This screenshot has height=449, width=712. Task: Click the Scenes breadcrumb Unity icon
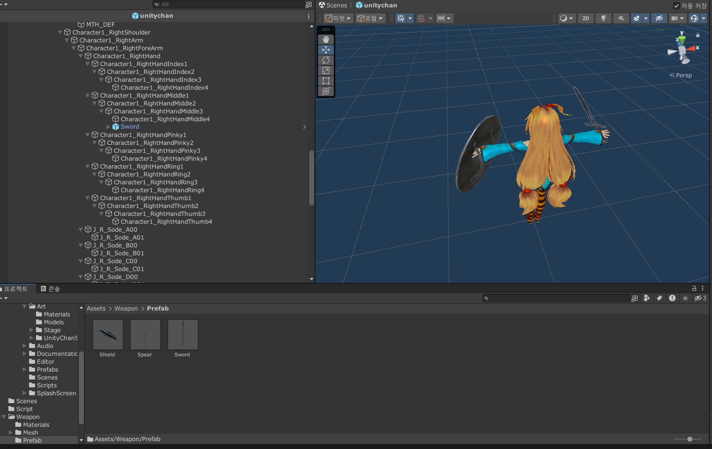tap(322, 5)
